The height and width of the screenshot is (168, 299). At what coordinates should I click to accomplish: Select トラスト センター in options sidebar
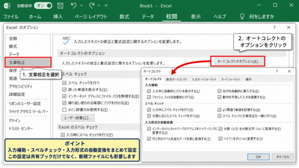coord(21,129)
